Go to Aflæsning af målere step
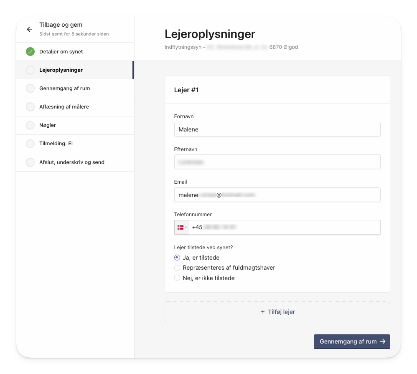This screenshot has height=374, width=417. point(75,107)
